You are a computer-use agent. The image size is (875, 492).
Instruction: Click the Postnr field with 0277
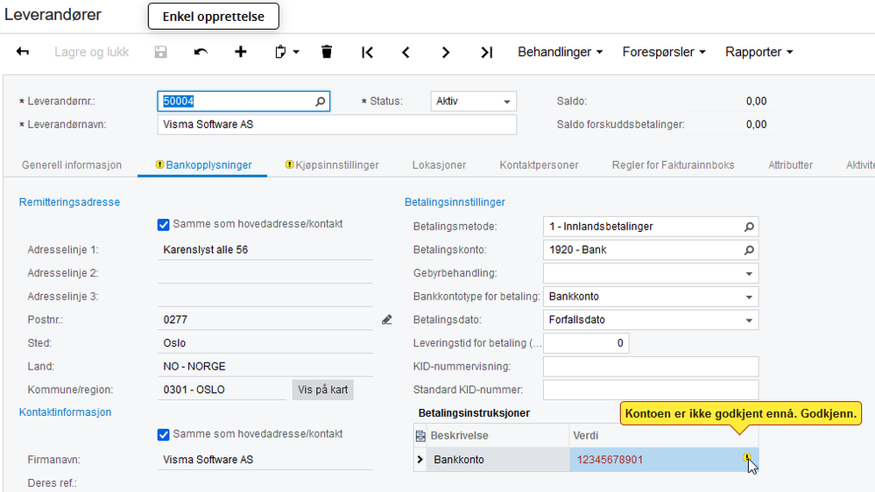pos(265,320)
